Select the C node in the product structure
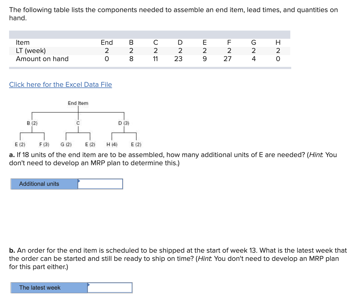The image size is (352, 299). (x=78, y=123)
